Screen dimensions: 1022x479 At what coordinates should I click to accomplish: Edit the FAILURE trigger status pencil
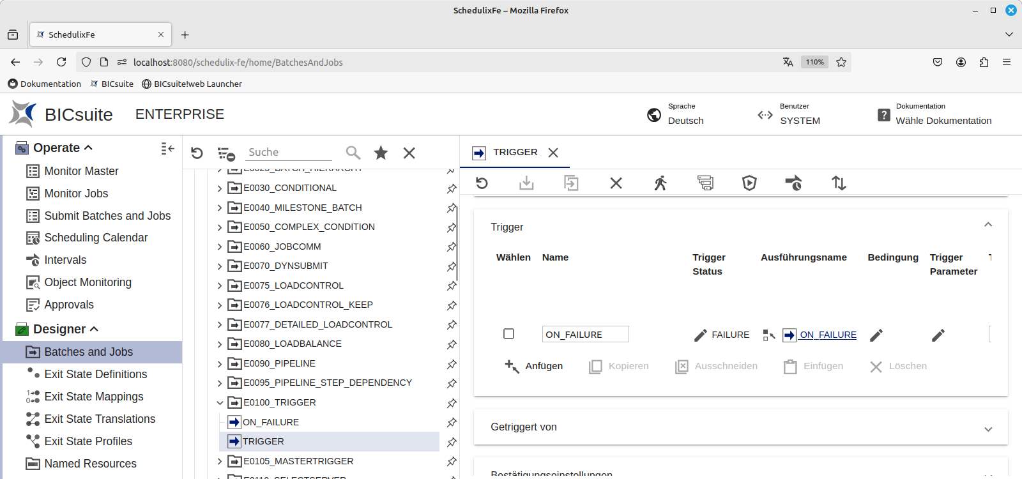pyautogui.click(x=701, y=335)
